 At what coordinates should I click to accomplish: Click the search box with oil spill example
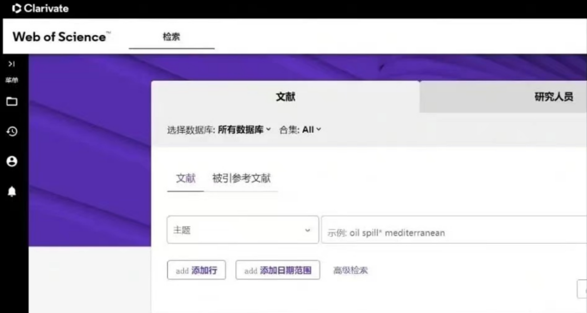[x=454, y=230]
